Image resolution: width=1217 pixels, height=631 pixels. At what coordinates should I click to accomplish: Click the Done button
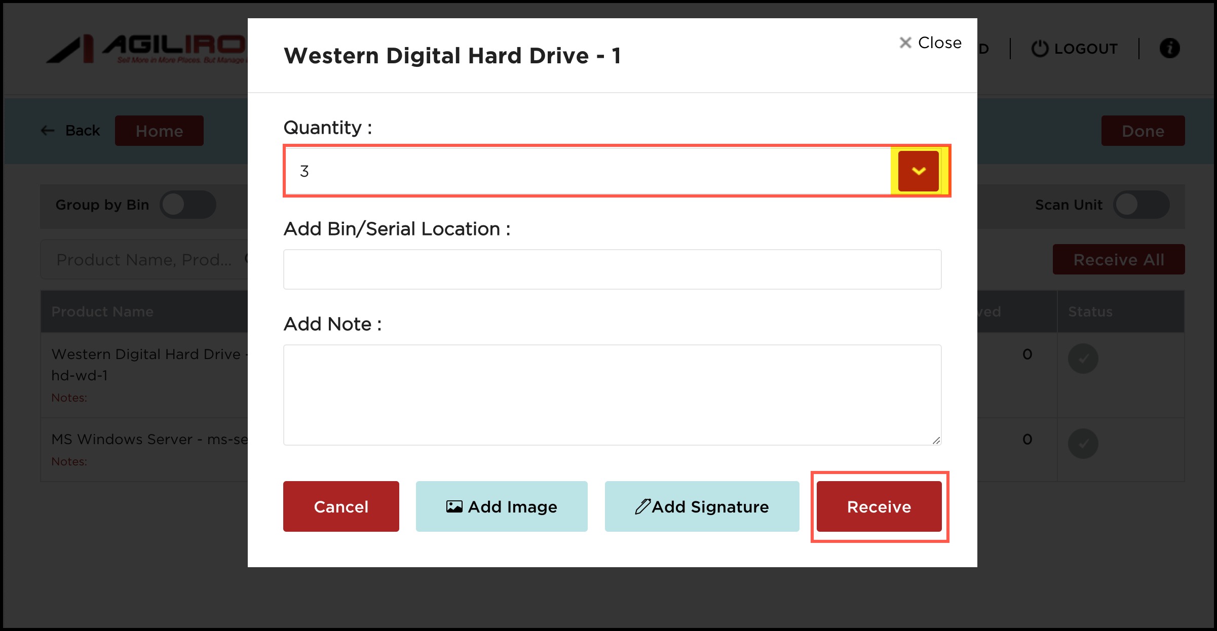pos(1143,131)
